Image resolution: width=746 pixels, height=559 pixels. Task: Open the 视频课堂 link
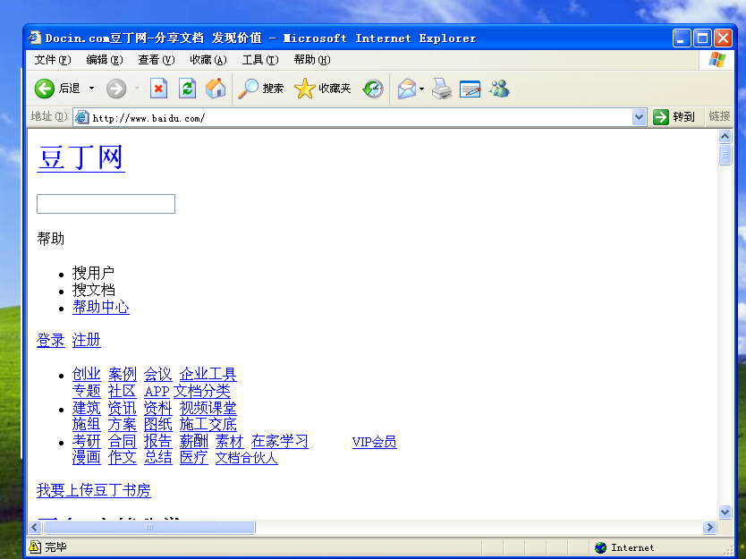(x=208, y=408)
